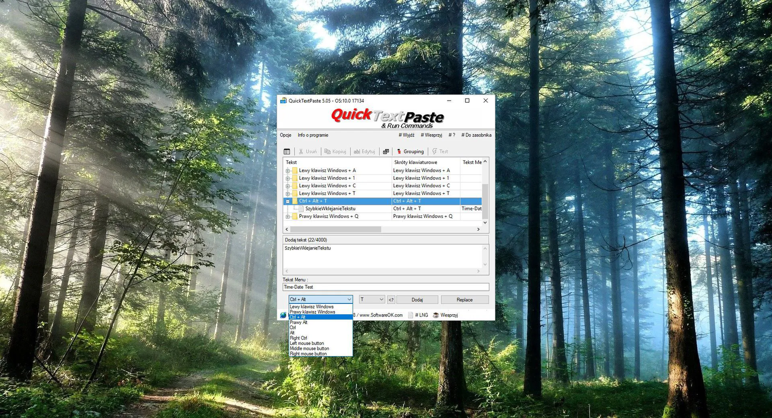Viewport: 772px width, 418px height.
Task: Click the overlapping windows toolbar icon
Action: tap(386, 152)
